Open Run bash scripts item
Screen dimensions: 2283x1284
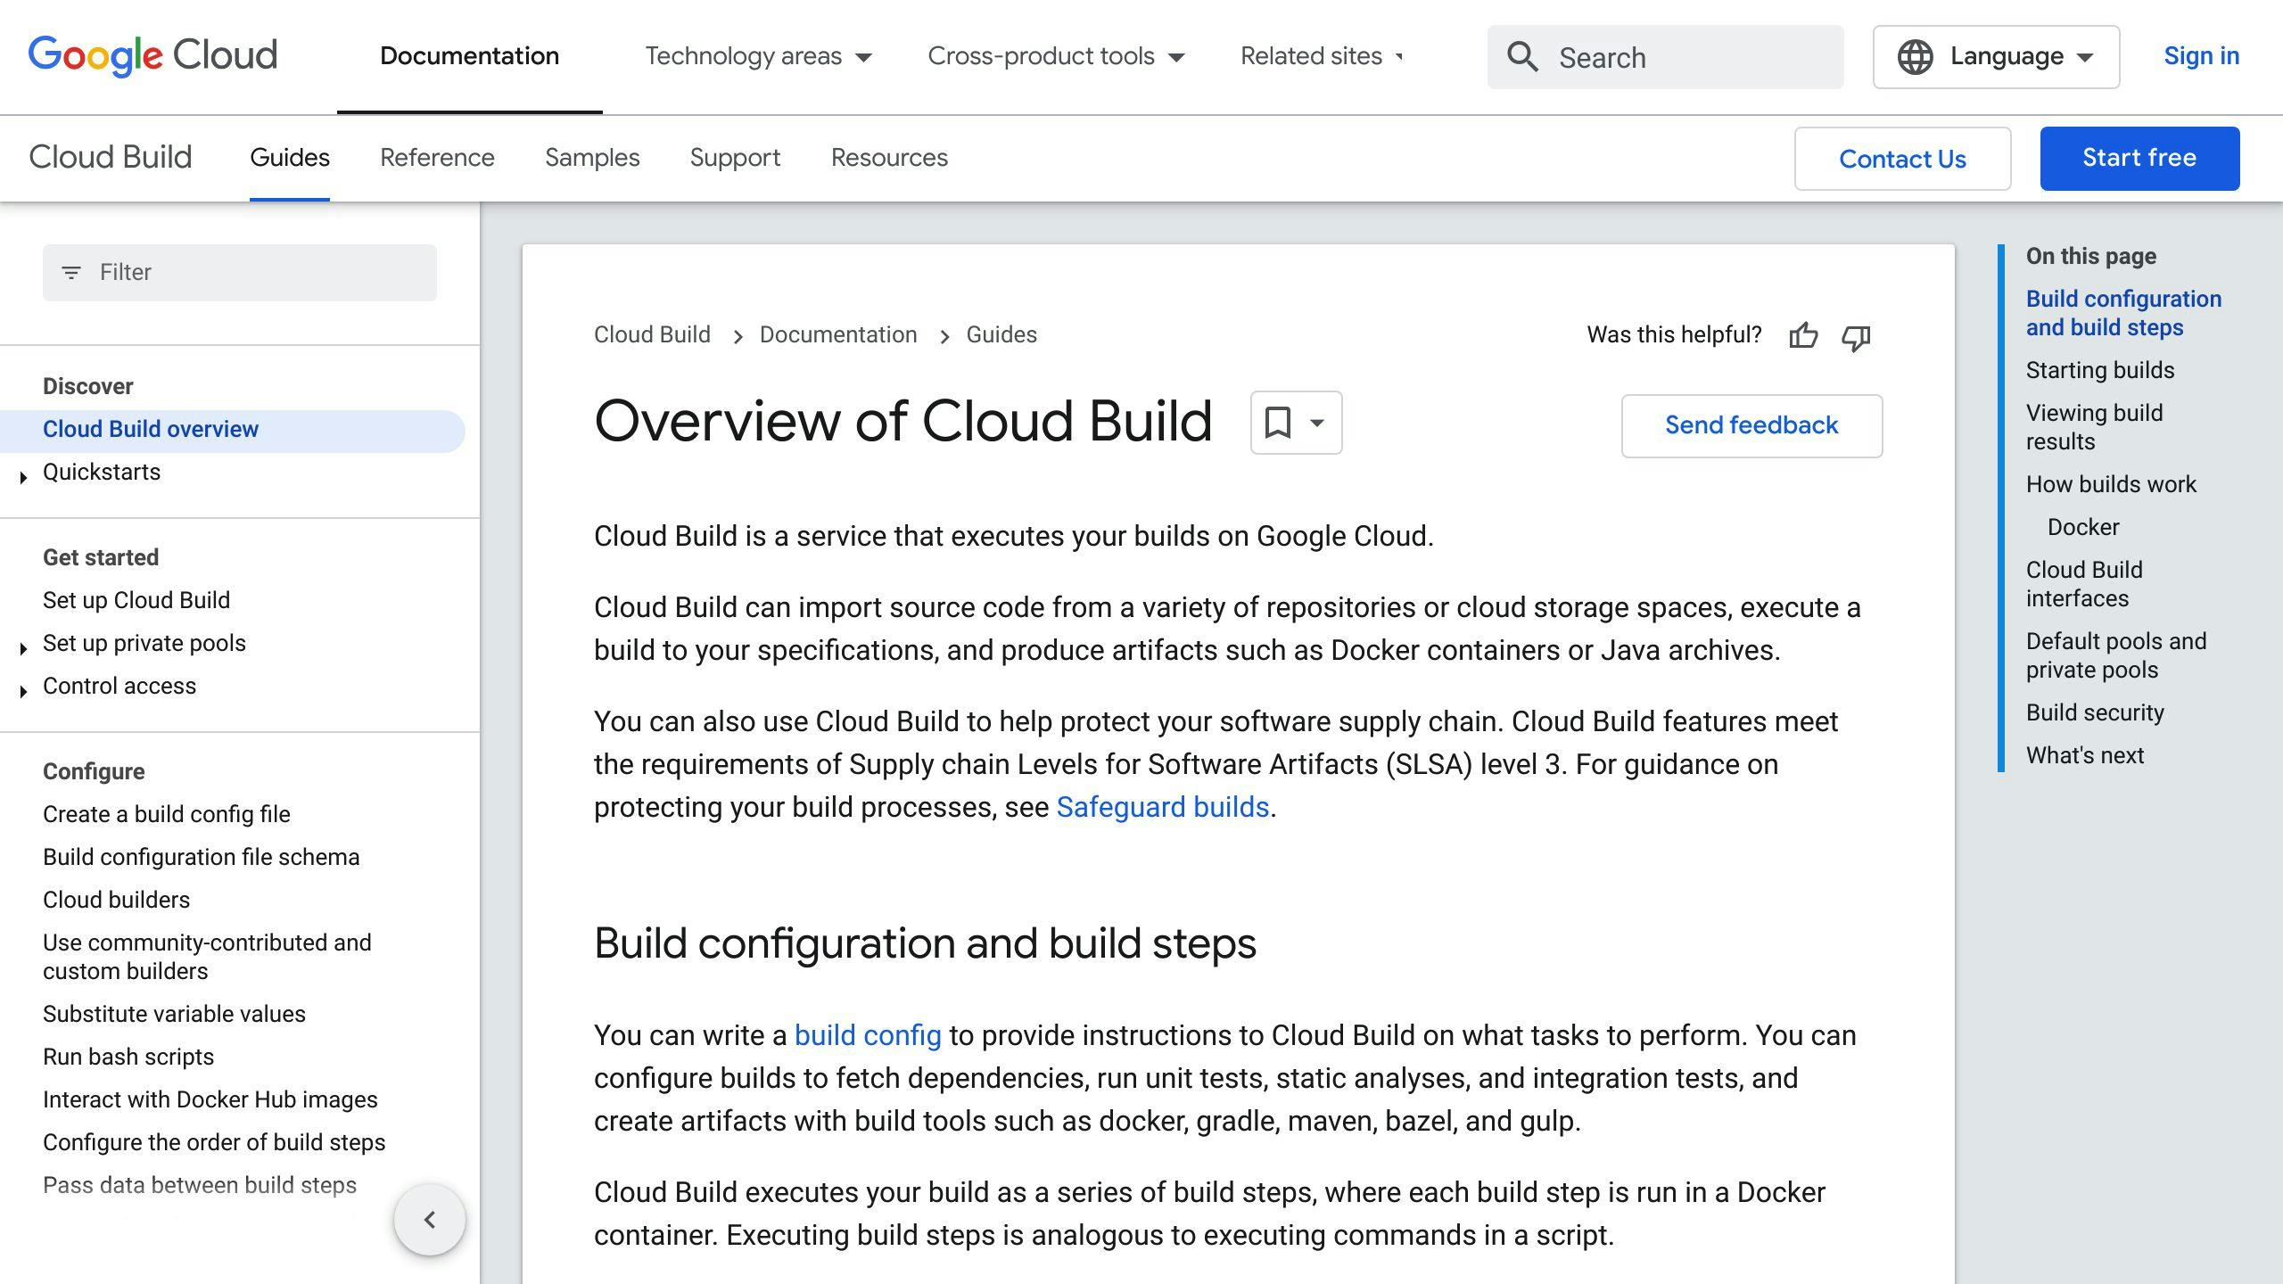coord(128,1057)
